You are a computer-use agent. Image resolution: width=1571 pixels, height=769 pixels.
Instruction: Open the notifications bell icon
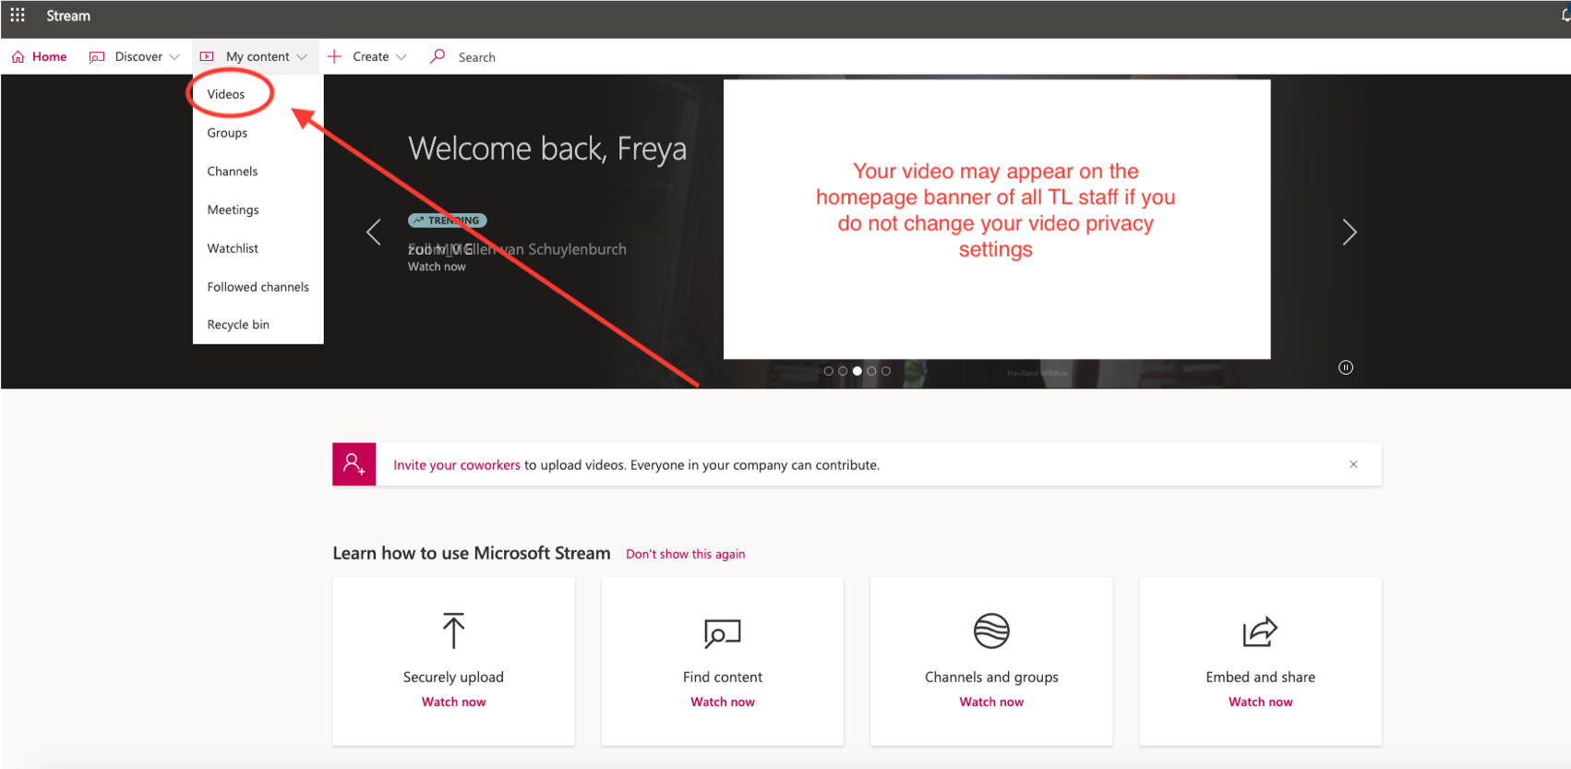point(1565,16)
